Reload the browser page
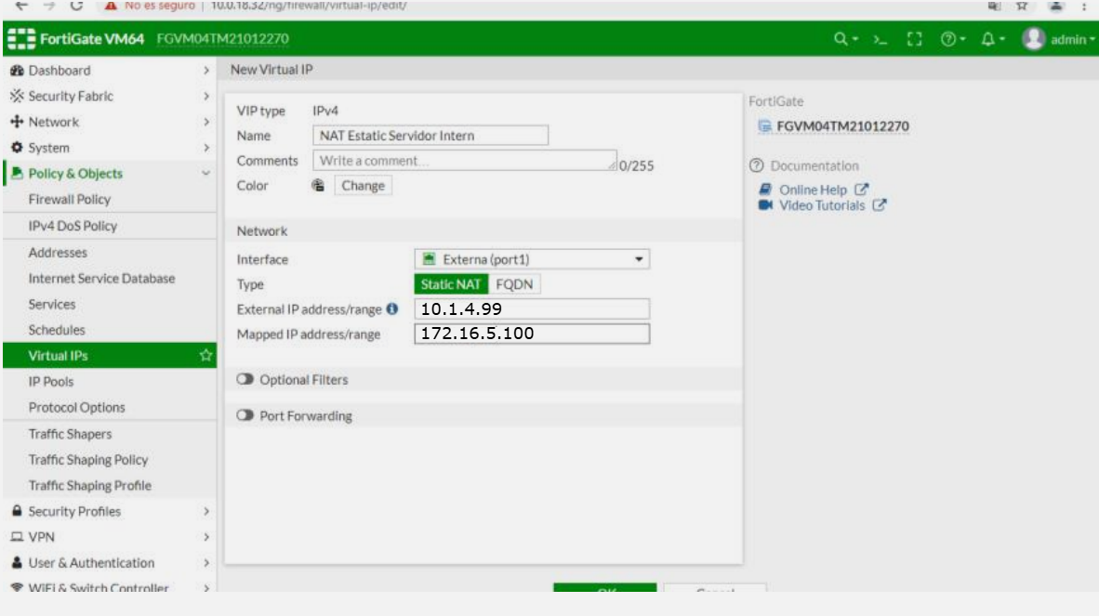The image size is (1099, 616). tap(76, 5)
